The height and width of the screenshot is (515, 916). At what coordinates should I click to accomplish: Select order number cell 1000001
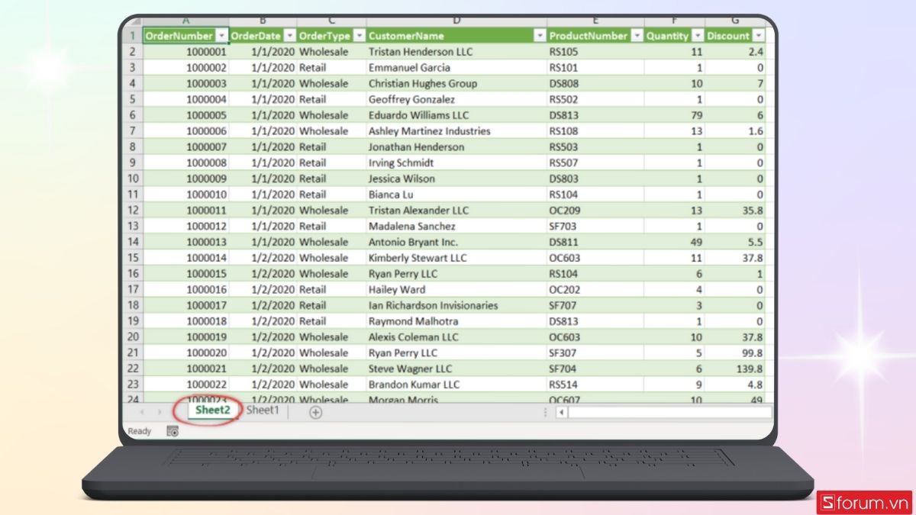185,52
